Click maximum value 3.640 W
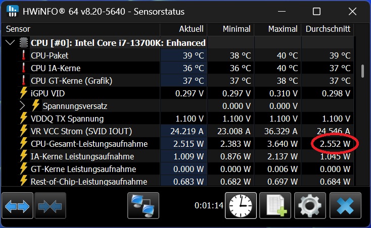Viewport: 371px width, 228px height. (283, 144)
